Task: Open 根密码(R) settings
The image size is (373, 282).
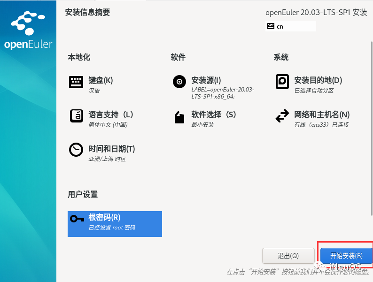Action: tap(115, 224)
